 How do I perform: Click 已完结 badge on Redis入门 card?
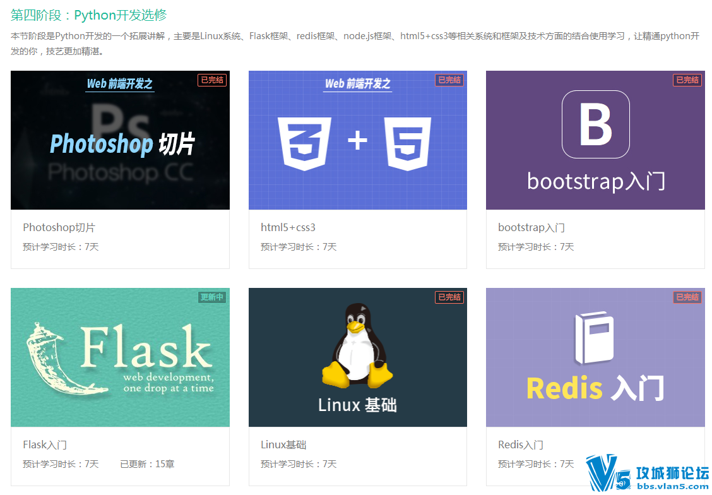687,297
